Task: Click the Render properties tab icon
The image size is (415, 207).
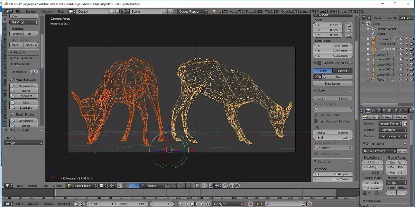Action: pos(368,111)
